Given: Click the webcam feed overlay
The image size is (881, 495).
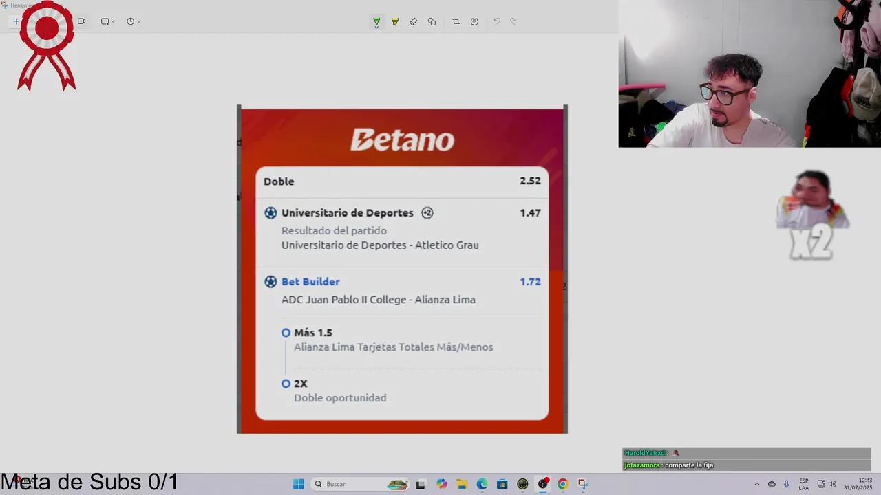Looking at the screenshot, I should (750, 74).
